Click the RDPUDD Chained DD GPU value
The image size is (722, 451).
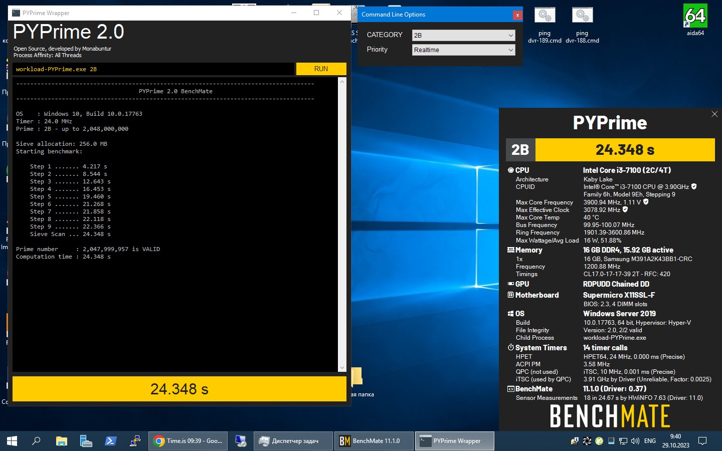(616, 284)
